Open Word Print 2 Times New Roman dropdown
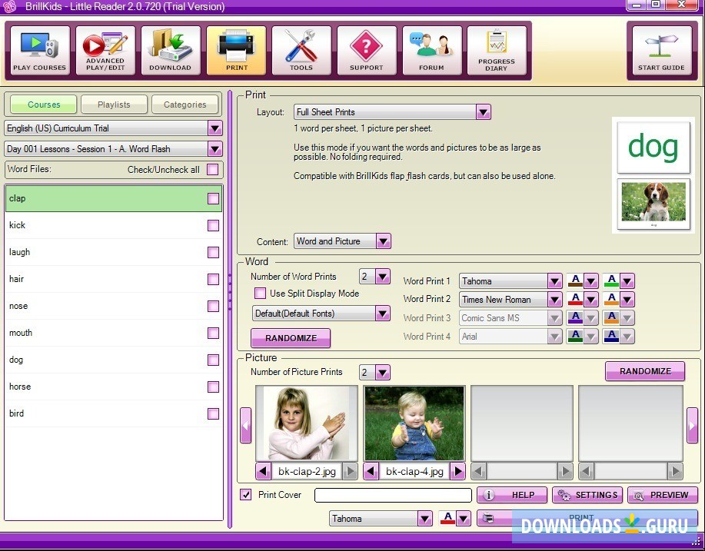This screenshot has width=705, height=551. coord(555,299)
